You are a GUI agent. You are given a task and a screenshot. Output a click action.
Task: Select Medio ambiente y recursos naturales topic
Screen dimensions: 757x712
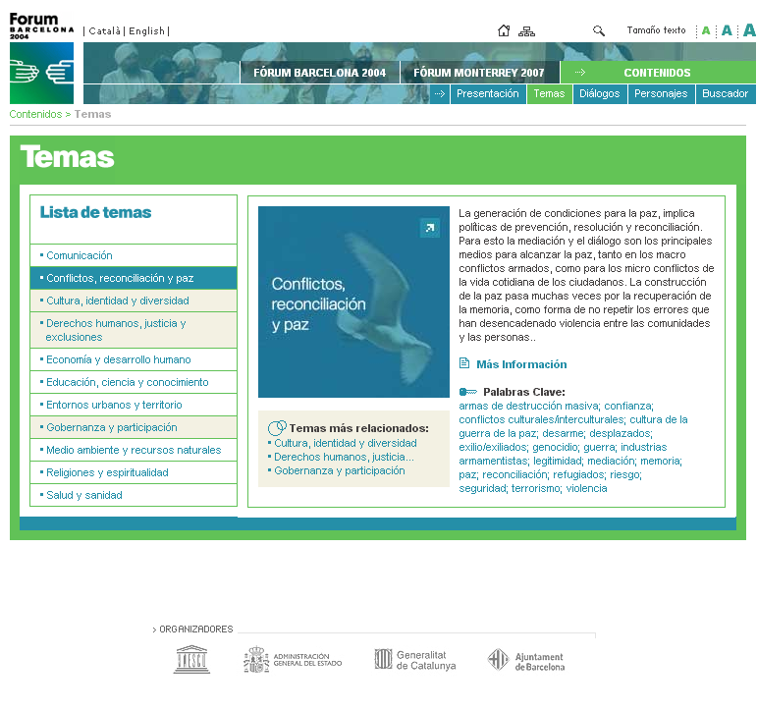134,450
